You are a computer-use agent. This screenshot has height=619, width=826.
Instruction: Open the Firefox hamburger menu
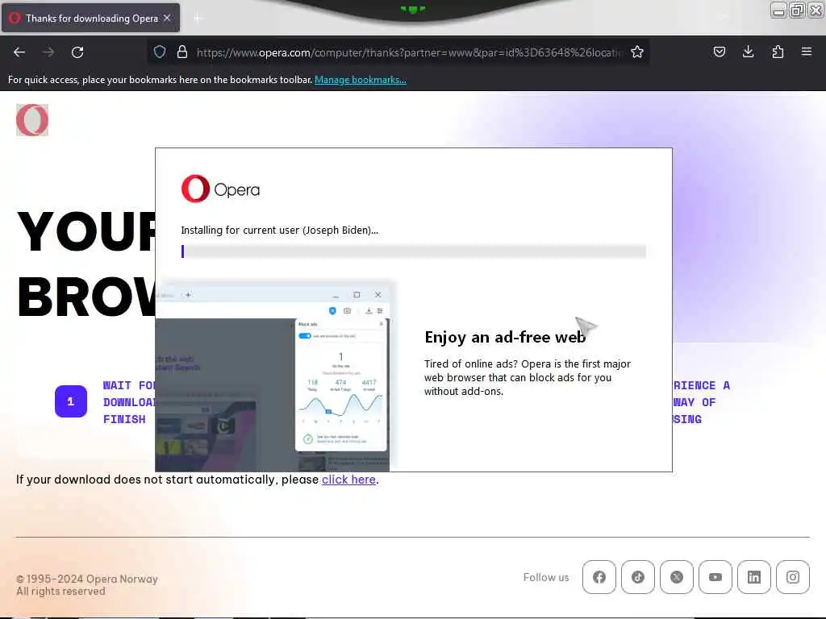pyautogui.click(x=807, y=52)
